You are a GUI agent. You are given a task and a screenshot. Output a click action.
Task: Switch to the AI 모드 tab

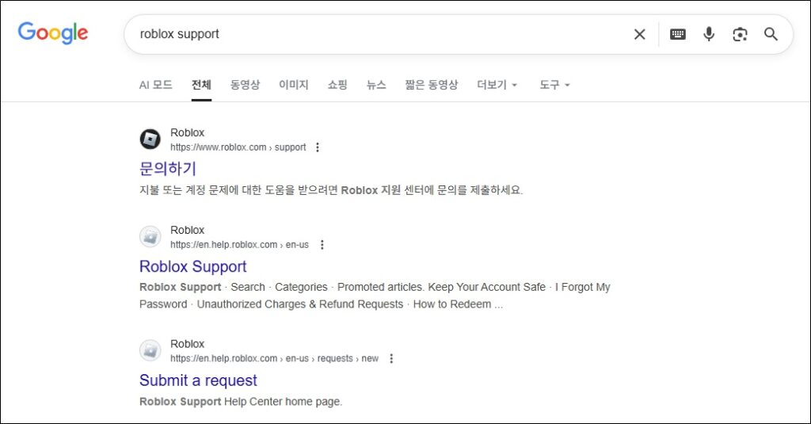156,85
